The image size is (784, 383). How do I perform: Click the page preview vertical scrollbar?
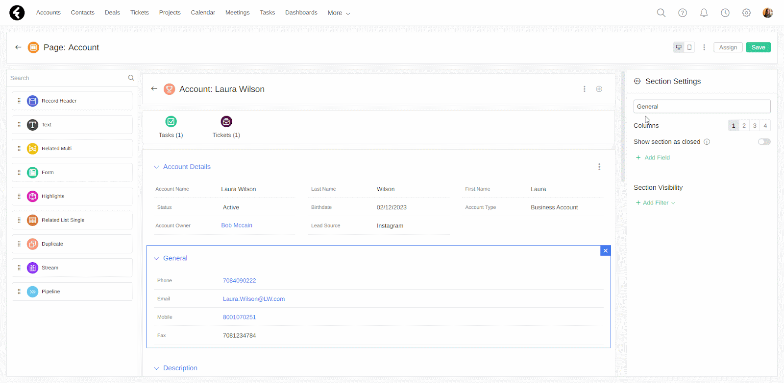[623, 126]
